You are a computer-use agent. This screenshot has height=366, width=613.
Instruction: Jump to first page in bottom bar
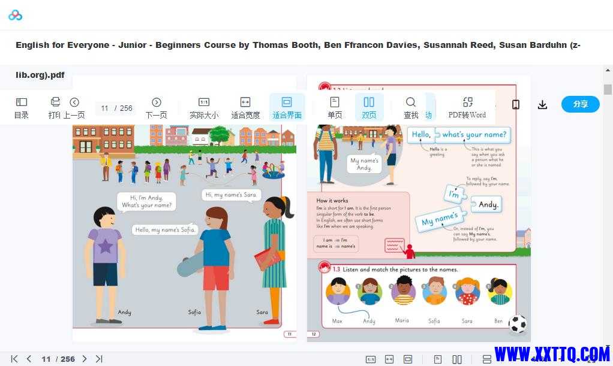coord(14,359)
